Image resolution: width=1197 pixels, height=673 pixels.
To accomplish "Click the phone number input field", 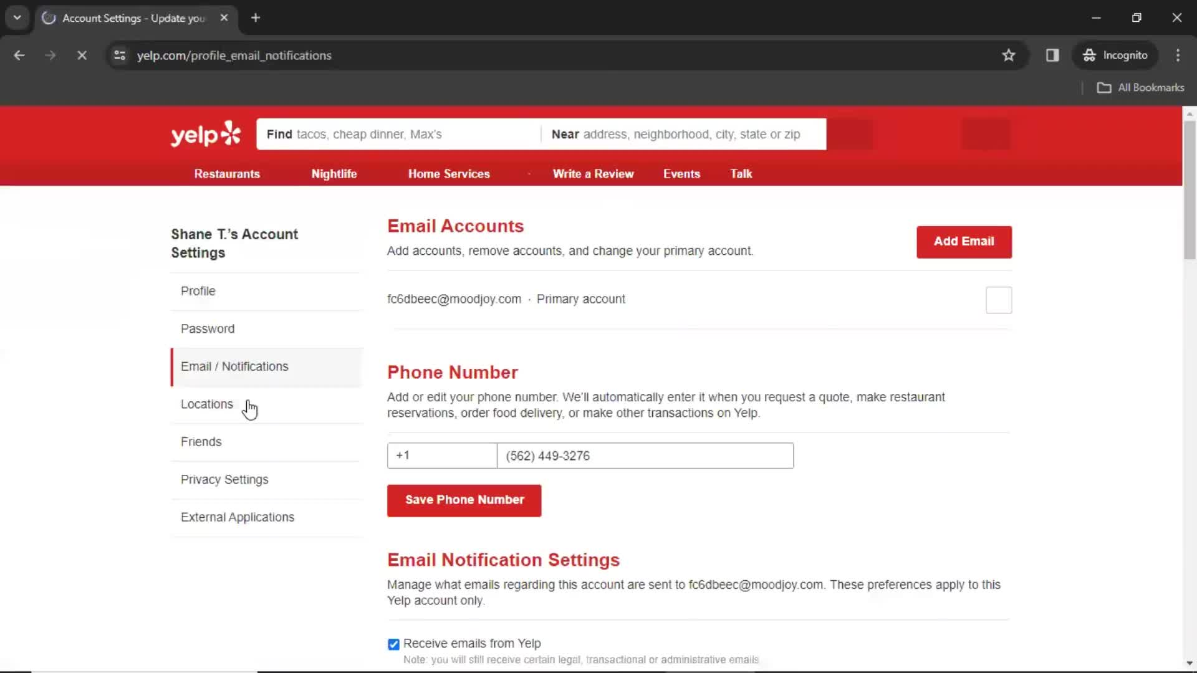I will tap(645, 456).
